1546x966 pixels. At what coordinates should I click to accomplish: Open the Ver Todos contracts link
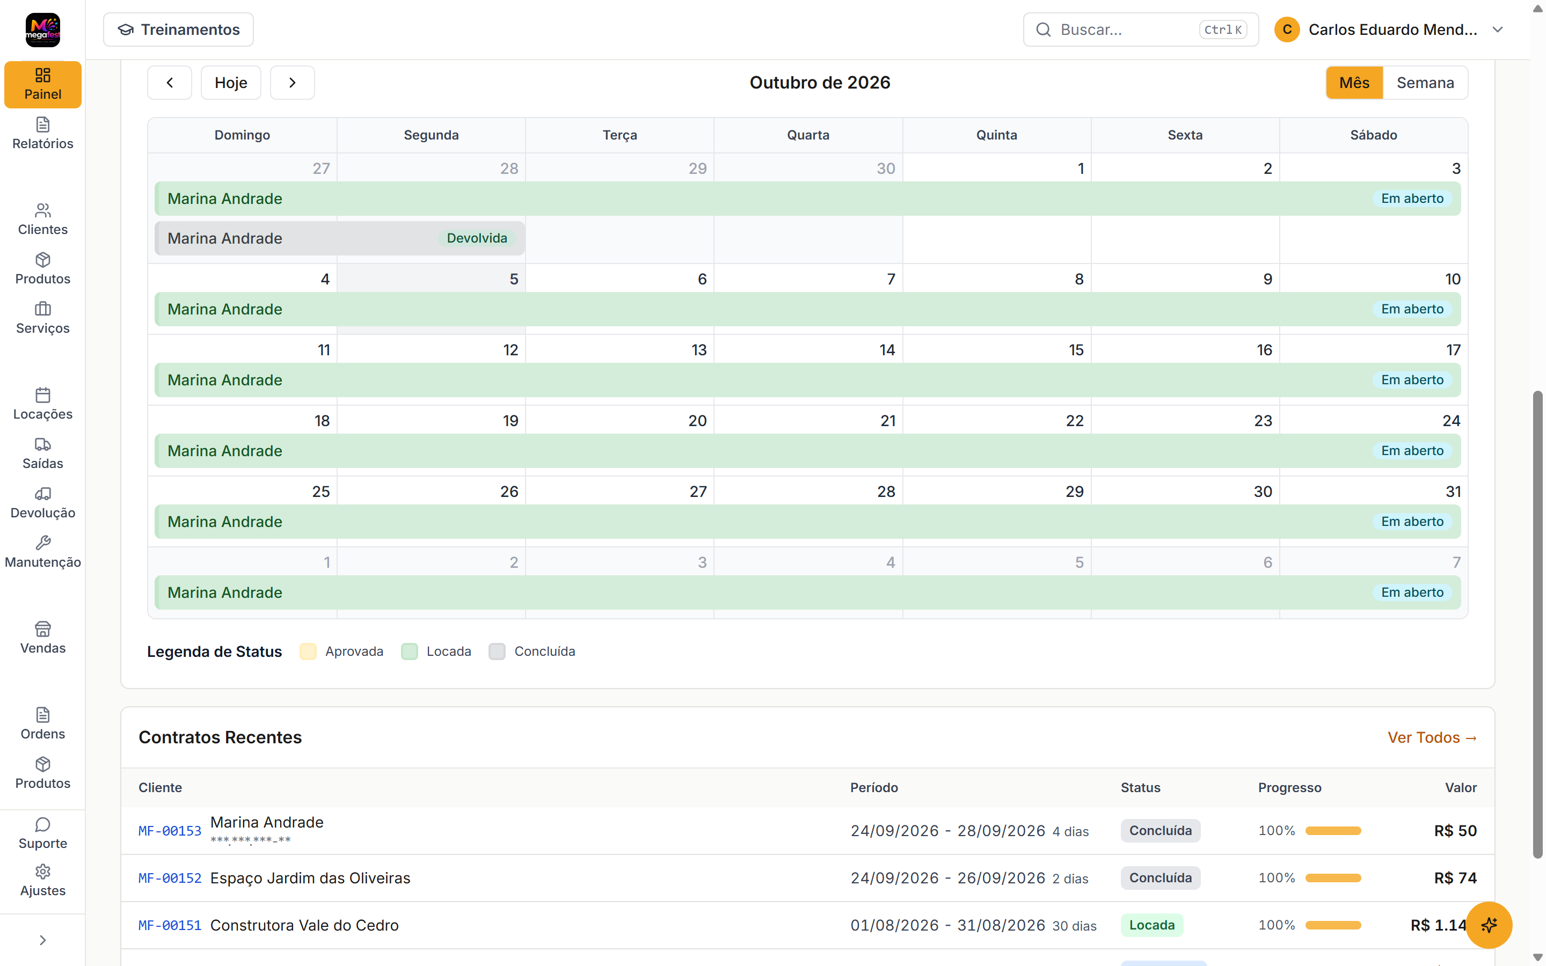click(1432, 737)
